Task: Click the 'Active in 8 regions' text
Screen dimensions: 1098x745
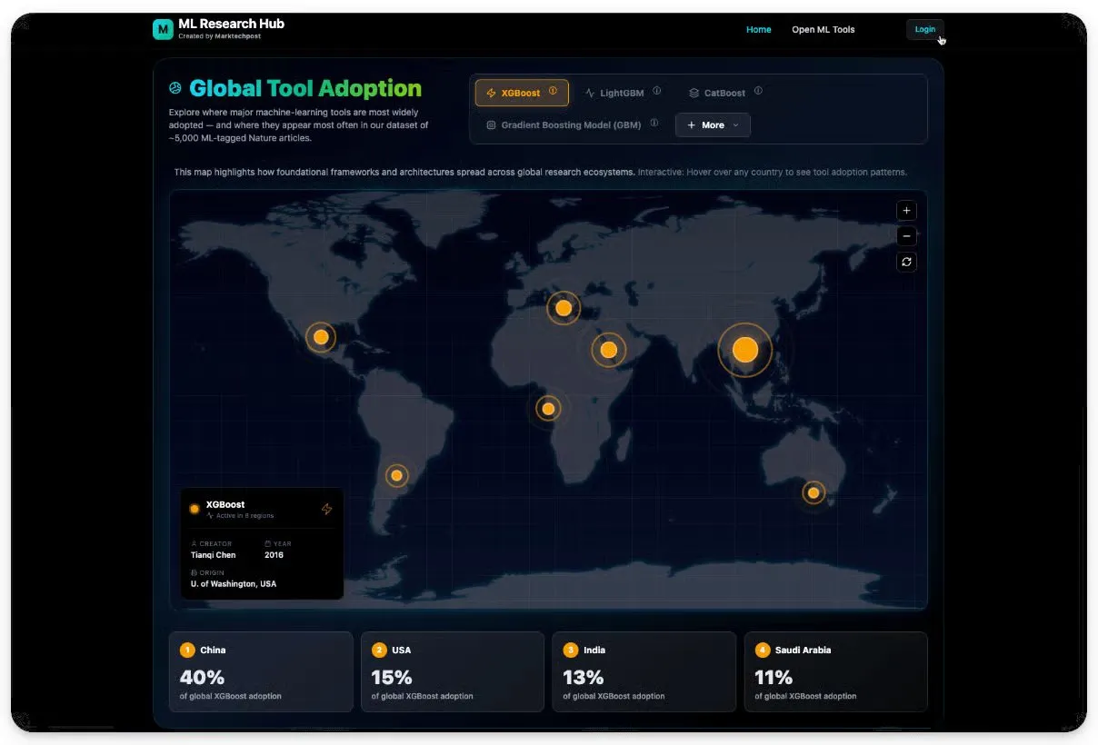Action: click(x=245, y=516)
